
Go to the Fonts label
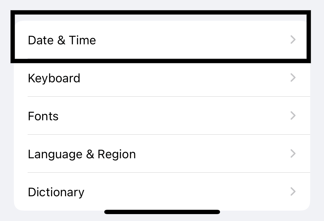click(43, 116)
